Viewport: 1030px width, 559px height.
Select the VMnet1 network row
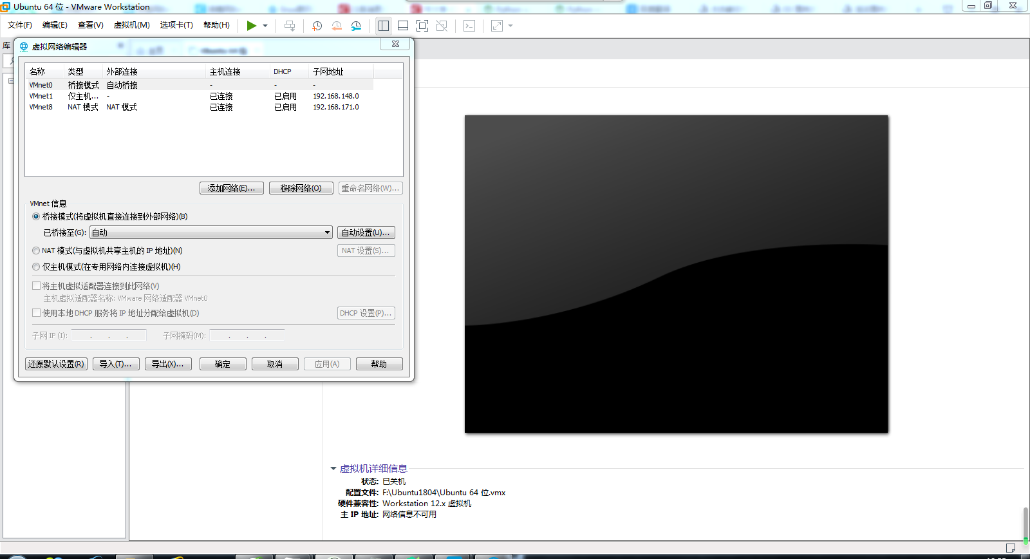pos(200,96)
